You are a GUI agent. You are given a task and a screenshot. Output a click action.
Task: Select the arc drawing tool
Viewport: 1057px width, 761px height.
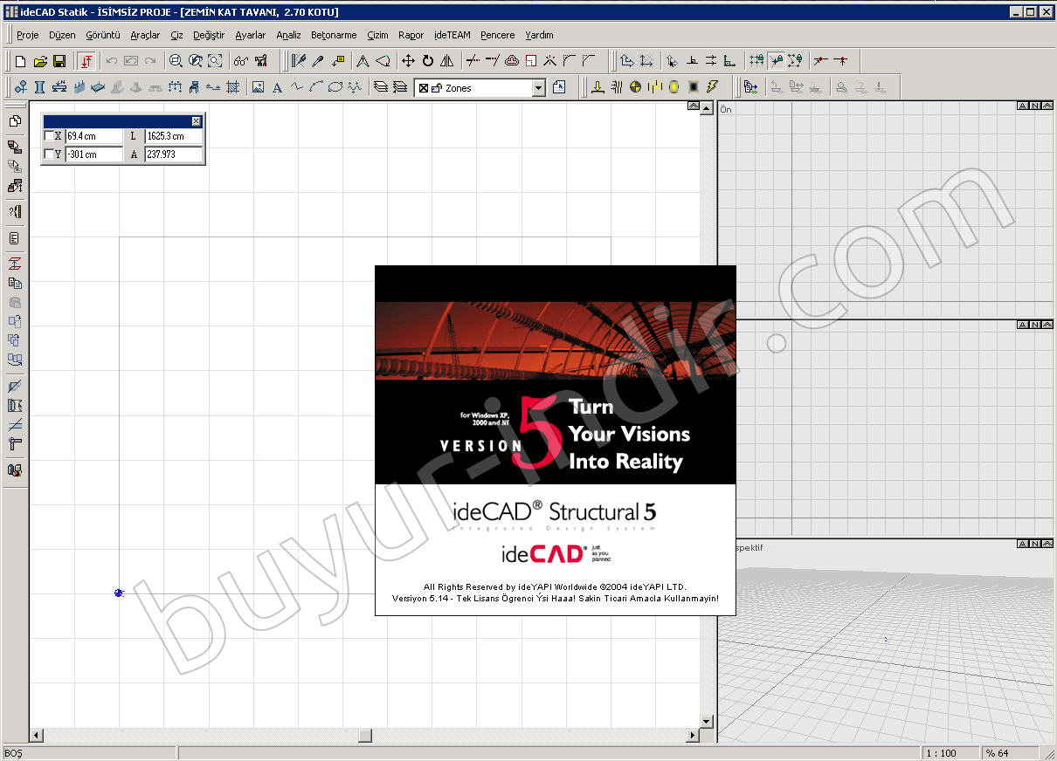click(x=315, y=87)
